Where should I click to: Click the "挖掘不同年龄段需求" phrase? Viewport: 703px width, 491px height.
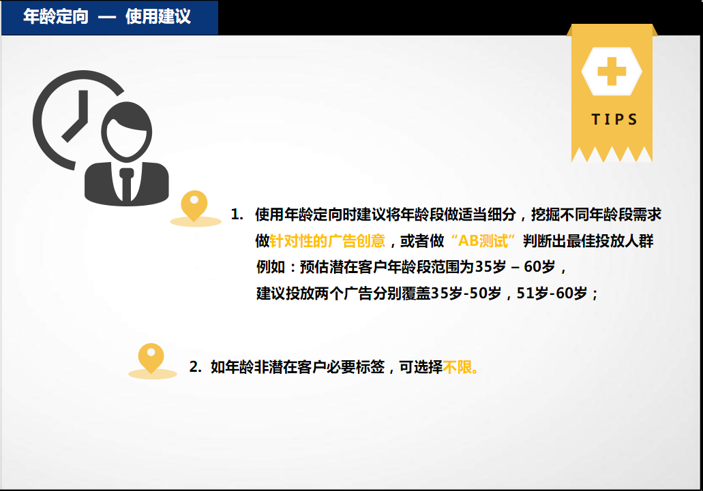(596, 215)
